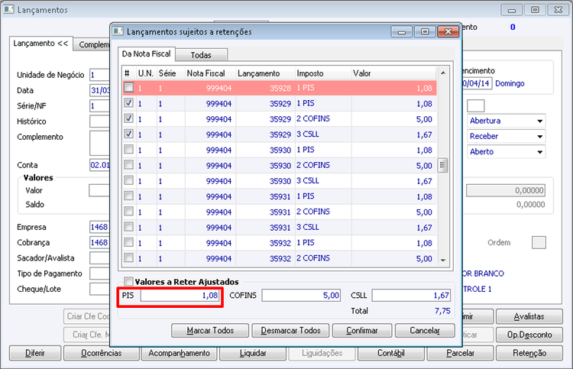Open the Receber dropdown in Lançamentos window
Screen dimensions: 573x369
(506, 136)
